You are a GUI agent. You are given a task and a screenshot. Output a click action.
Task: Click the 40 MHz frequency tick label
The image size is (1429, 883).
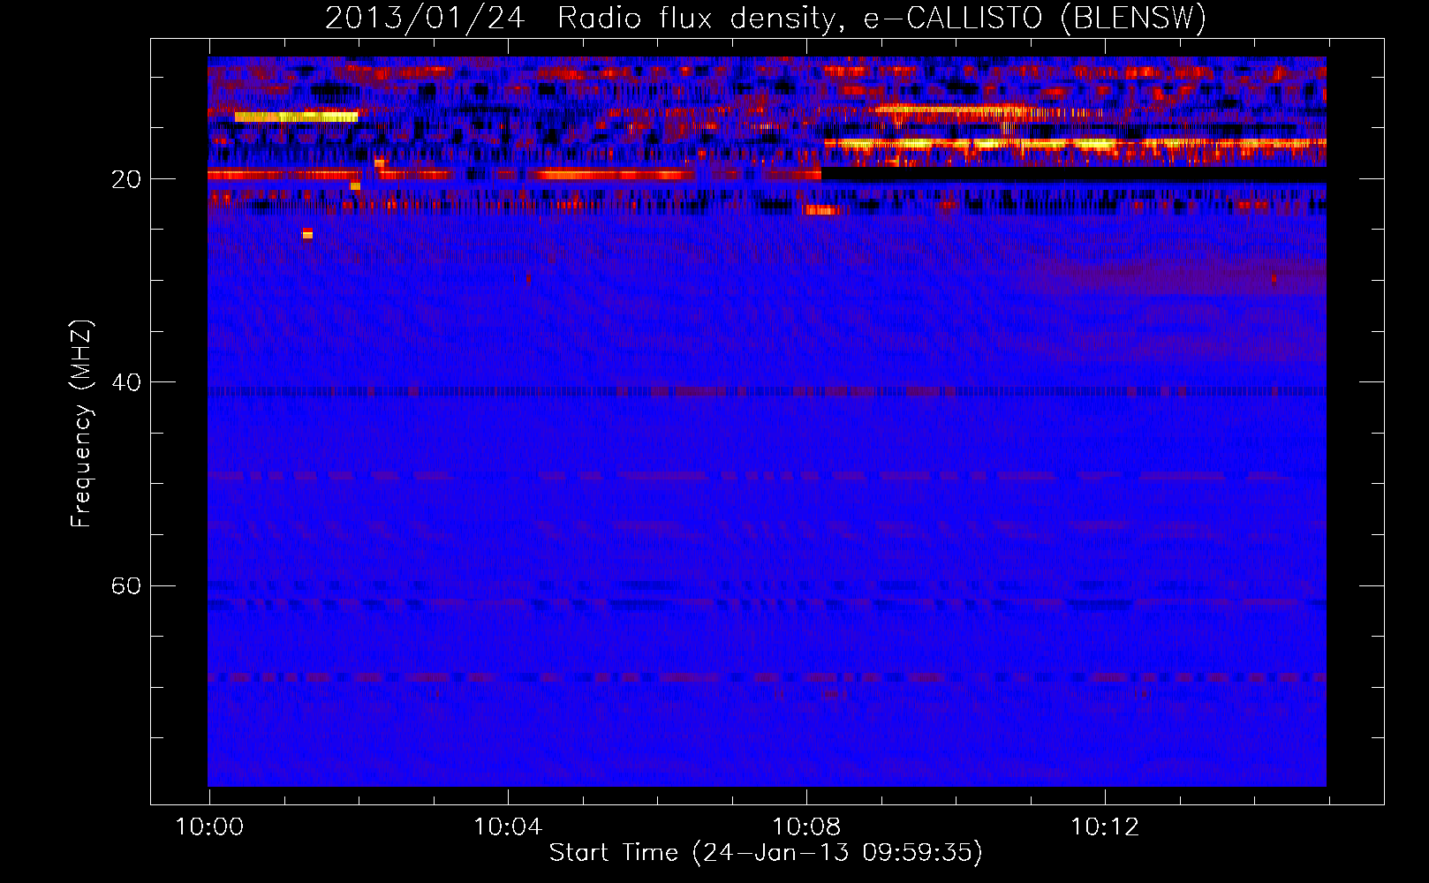click(126, 382)
